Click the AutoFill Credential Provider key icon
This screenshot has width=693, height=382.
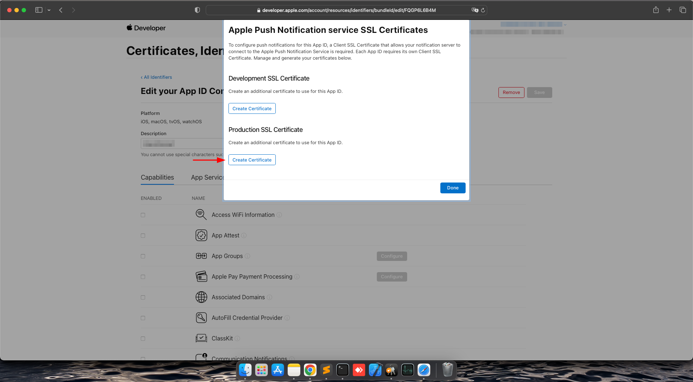click(x=201, y=318)
